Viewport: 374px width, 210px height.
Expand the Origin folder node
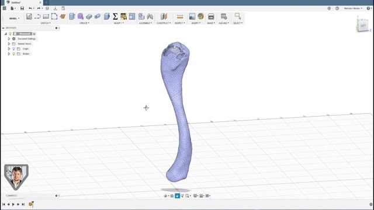click(x=9, y=49)
